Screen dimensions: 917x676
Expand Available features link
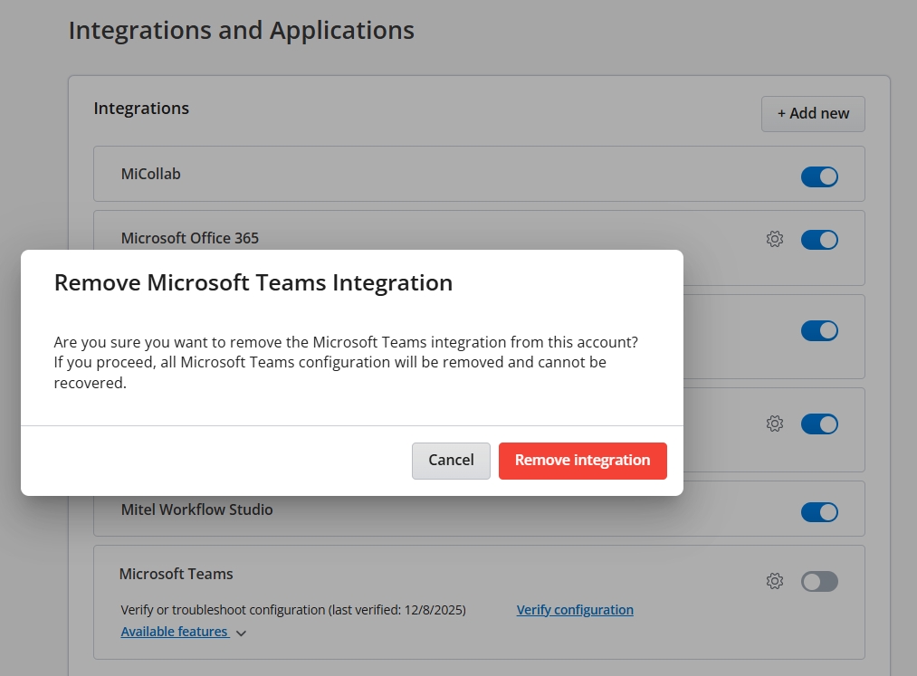coord(175,632)
